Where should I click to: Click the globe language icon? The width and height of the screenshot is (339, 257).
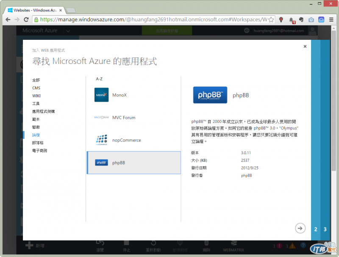tap(247, 30)
